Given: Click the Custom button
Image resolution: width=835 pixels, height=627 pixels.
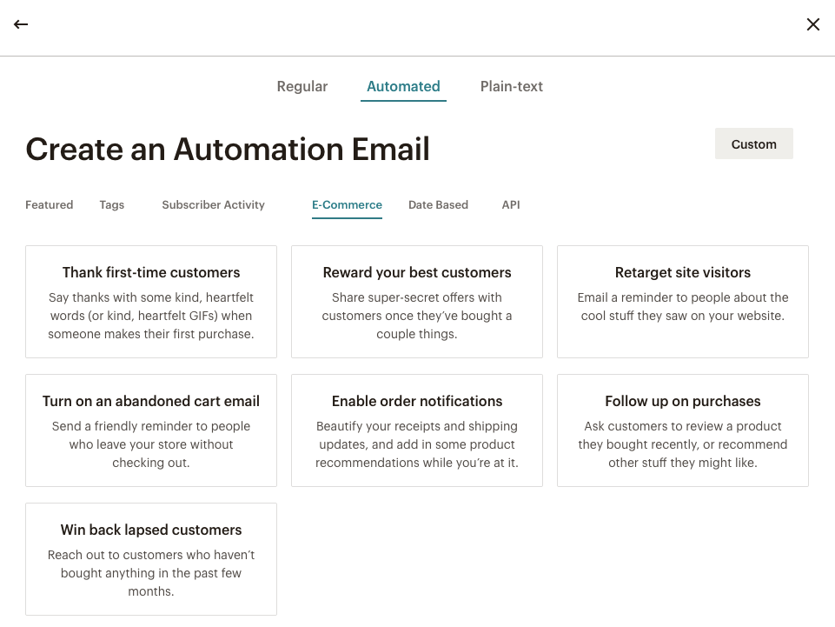Looking at the screenshot, I should coord(753,144).
